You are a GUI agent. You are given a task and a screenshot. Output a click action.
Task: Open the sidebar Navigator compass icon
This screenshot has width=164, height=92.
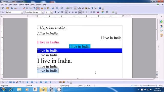[x=161, y=35]
